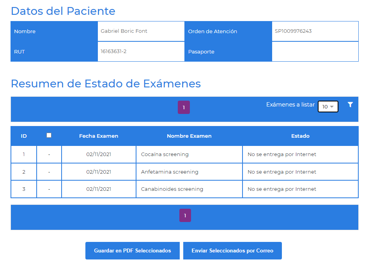Select order number 'SP1009976243'
This screenshot has height=270, width=370.
pyautogui.click(x=293, y=31)
